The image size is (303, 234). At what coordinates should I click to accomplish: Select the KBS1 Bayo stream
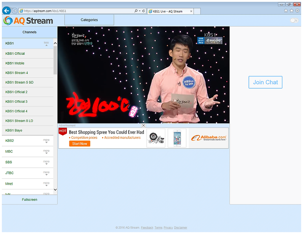28,130
